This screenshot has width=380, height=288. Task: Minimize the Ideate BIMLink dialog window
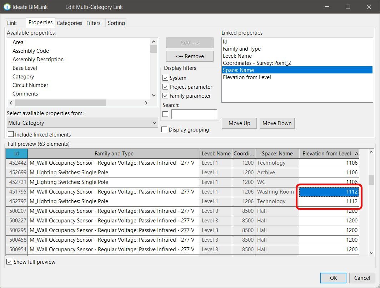[327, 7]
